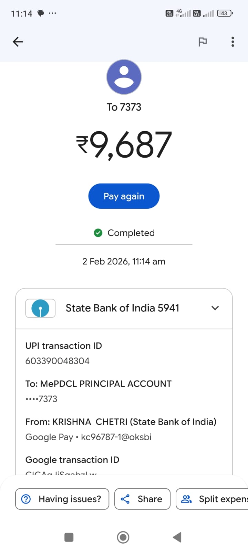This screenshot has height=553, width=248.
Task: Tap the recipient profile avatar
Action: pos(124,77)
